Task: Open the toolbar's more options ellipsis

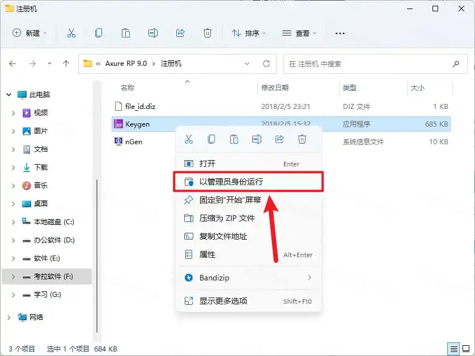Action: pos(340,33)
